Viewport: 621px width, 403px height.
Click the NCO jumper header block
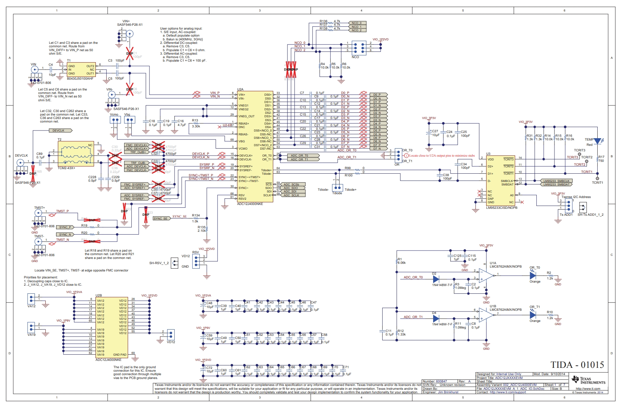coord(359,48)
